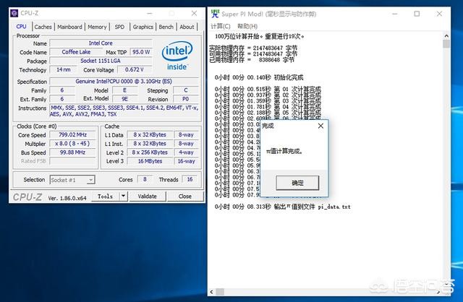The width and height of the screenshot is (463, 302).
Task: Go to the About tab
Action: 187,27
